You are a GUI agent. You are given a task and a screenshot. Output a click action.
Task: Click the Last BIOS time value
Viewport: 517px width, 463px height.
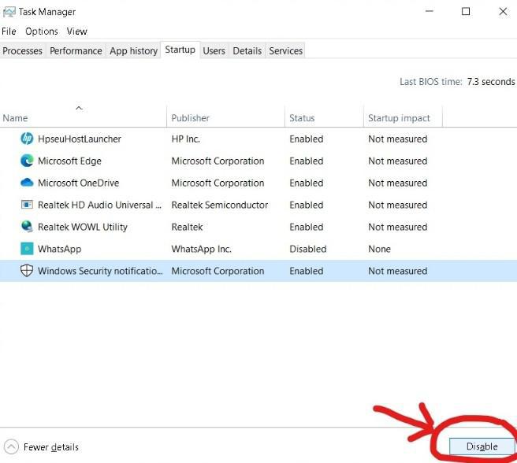[x=491, y=81]
